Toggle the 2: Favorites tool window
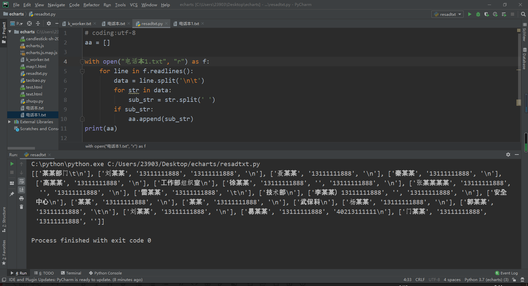 click(4, 252)
